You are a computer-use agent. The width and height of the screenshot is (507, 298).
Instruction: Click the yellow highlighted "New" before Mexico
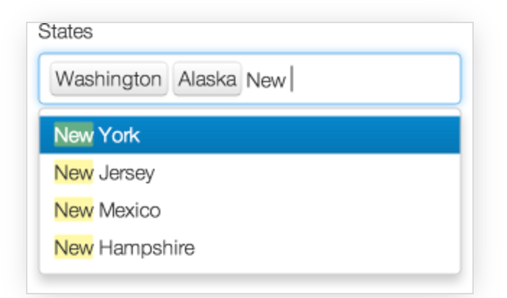[73, 210]
